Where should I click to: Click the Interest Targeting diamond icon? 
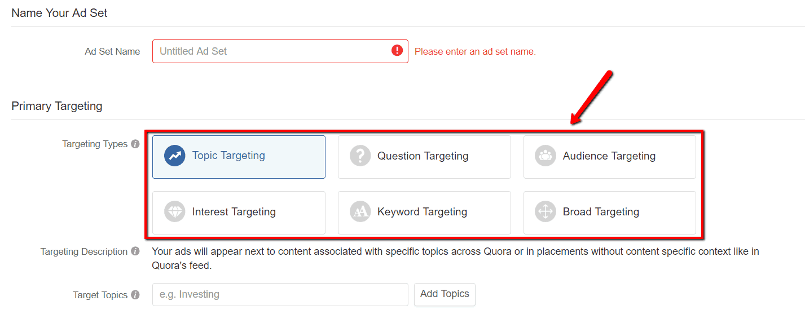175,211
